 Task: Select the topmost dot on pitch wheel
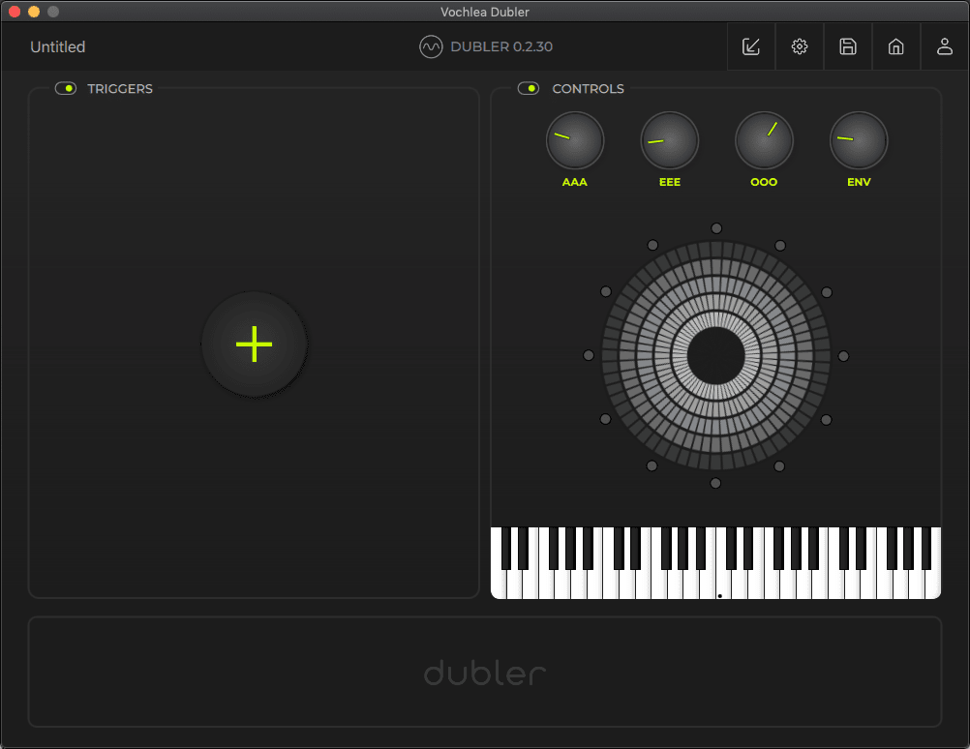[x=716, y=228]
